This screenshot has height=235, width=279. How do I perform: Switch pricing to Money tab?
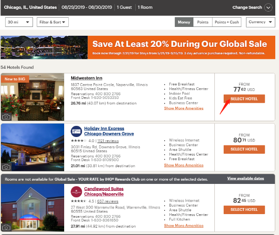[184, 22]
